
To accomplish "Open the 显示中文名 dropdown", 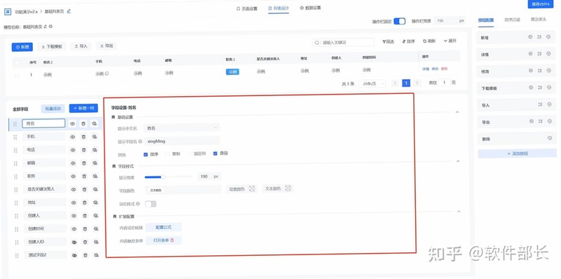I will pyautogui.click(x=182, y=128).
